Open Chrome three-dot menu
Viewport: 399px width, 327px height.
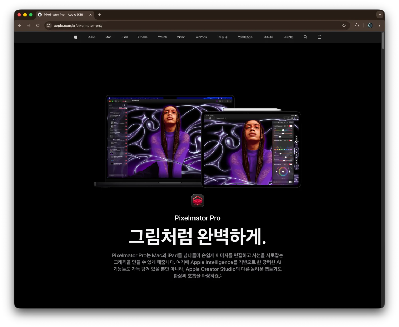(379, 26)
